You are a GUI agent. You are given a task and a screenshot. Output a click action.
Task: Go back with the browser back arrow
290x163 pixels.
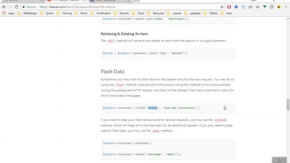click(x=4, y=7)
